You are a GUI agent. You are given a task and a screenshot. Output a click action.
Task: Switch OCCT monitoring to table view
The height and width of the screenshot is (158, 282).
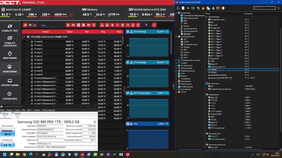(x=30, y=25)
